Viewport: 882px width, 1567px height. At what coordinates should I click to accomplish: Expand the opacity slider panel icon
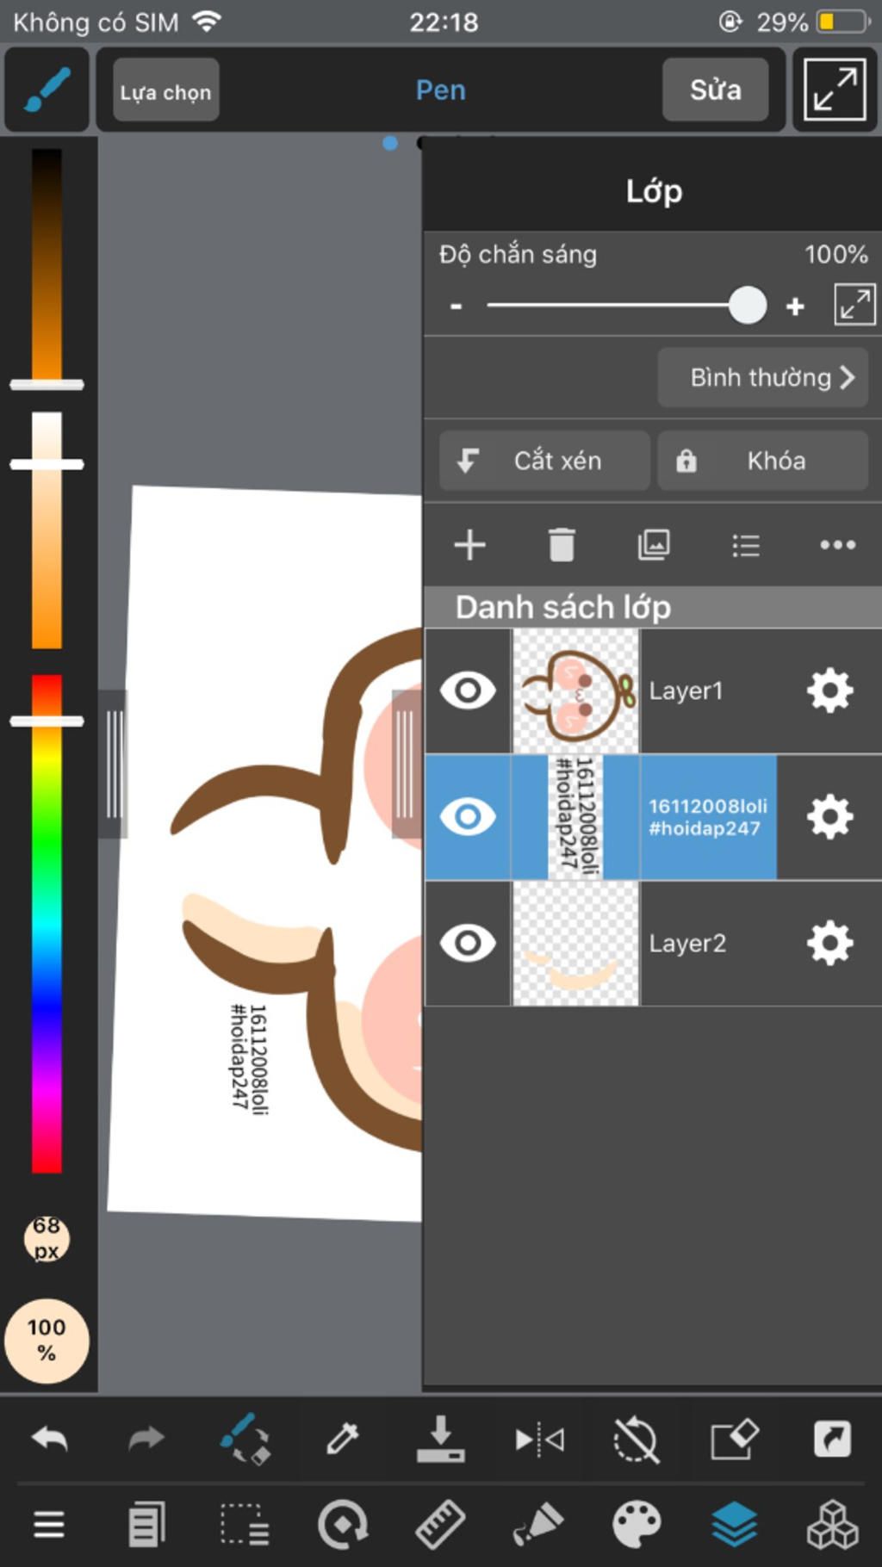click(854, 305)
